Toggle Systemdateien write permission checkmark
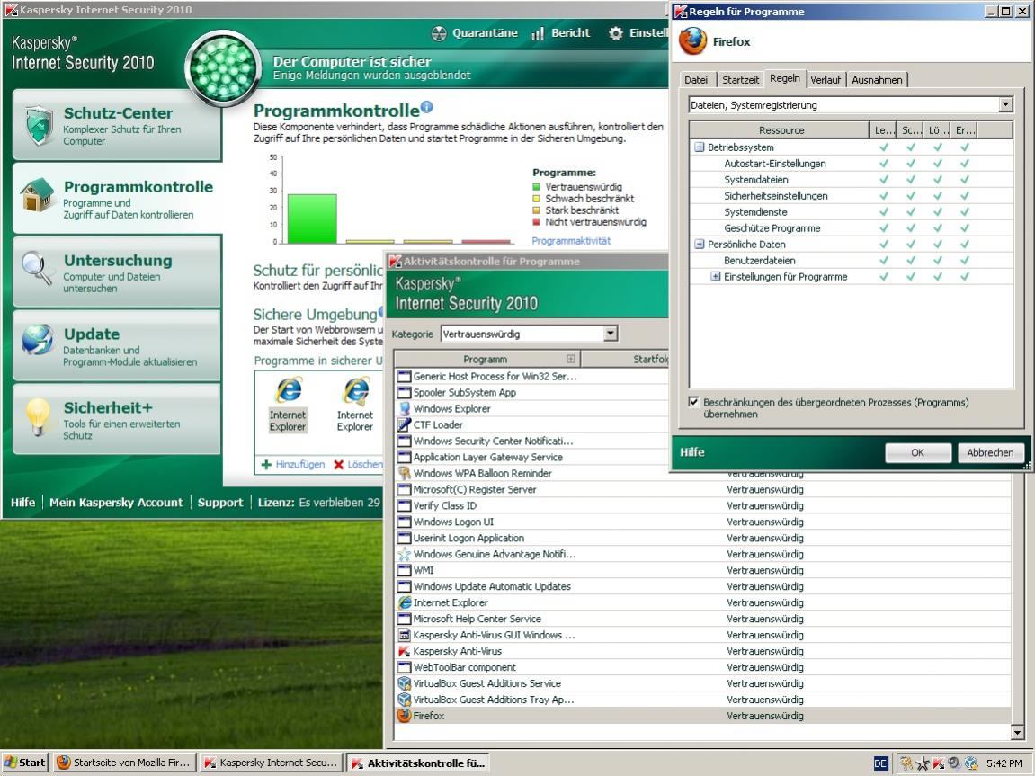Image resolution: width=1035 pixels, height=776 pixels. pos(911,180)
